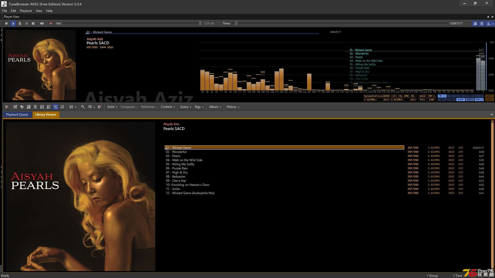Open the History dropdown
The image size is (495, 278).
point(233,107)
